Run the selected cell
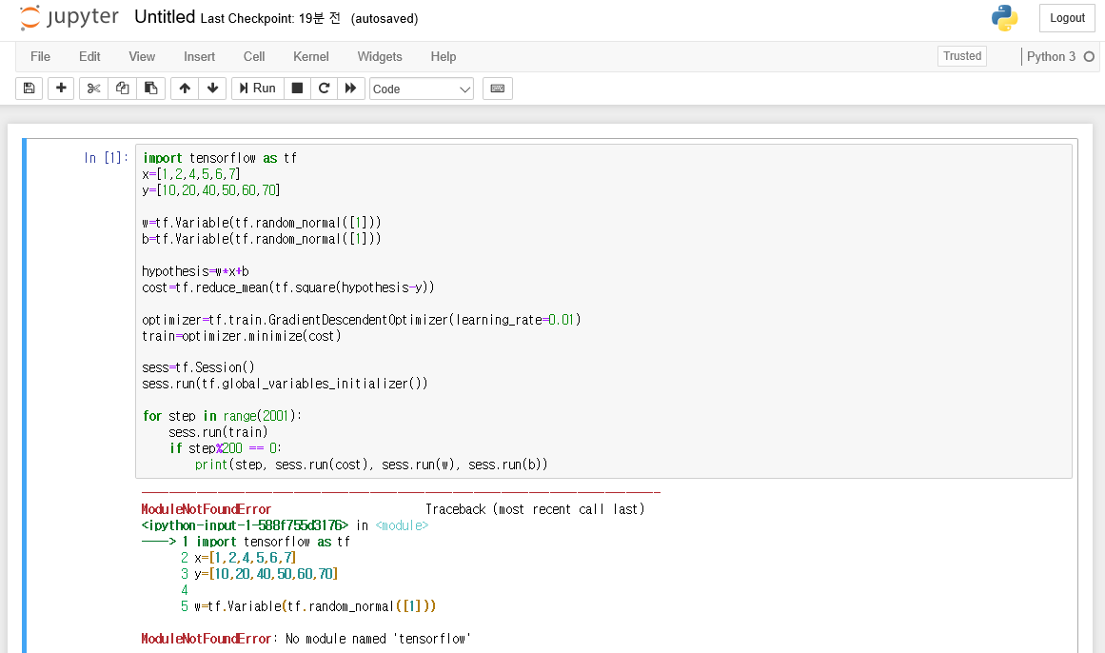 [x=257, y=89]
